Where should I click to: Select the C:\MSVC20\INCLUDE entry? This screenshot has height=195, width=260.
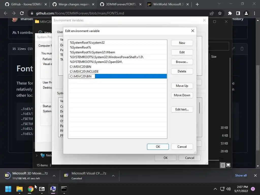(117, 71)
